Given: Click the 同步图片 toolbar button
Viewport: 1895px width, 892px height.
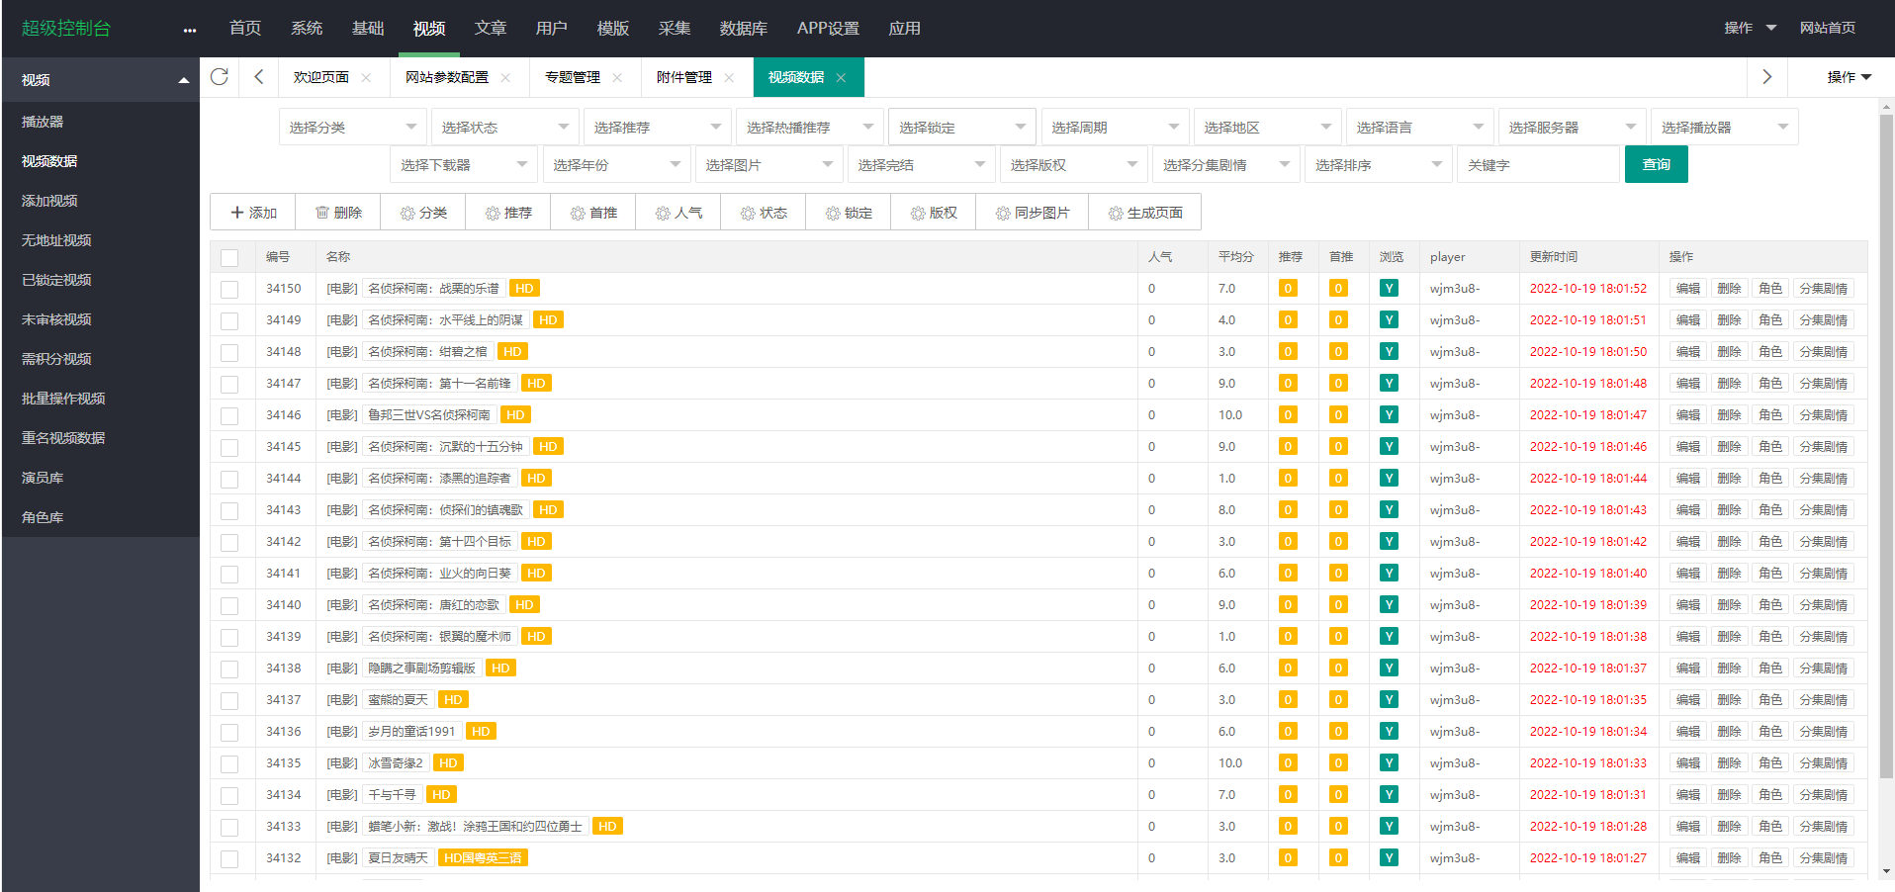Looking at the screenshot, I should click(1033, 213).
